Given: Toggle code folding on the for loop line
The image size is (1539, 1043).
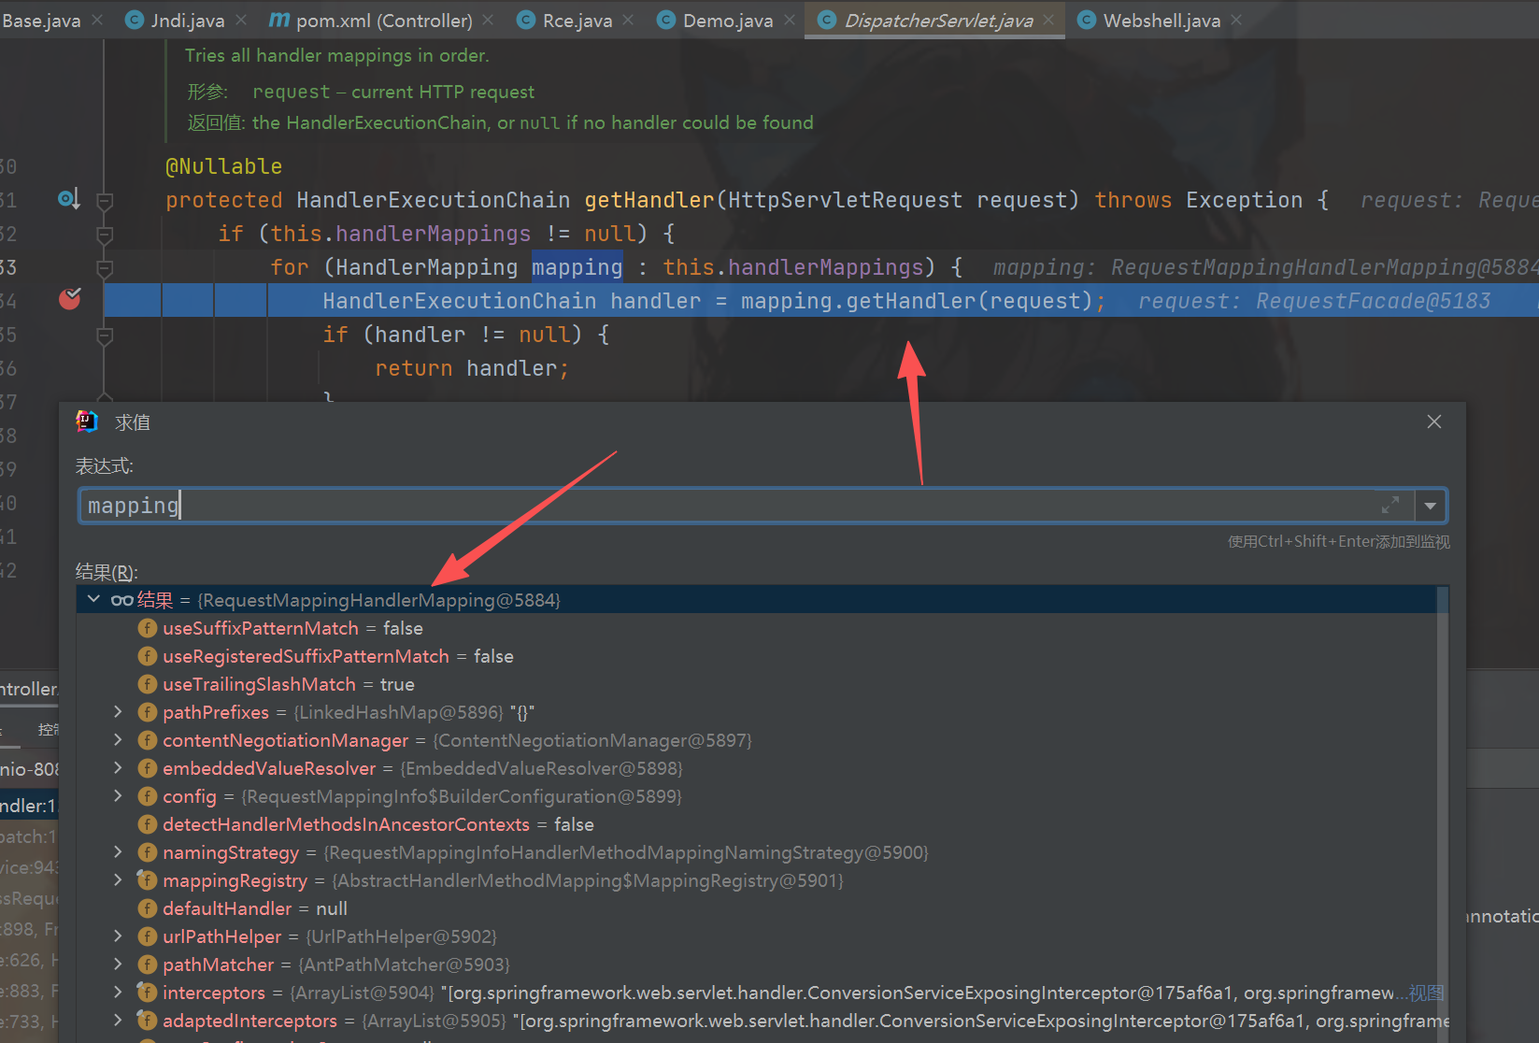Looking at the screenshot, I should point(105,268).
